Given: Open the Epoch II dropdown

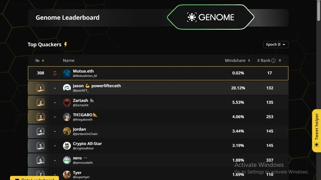Looking at the screenshot, I should point(276,44).
